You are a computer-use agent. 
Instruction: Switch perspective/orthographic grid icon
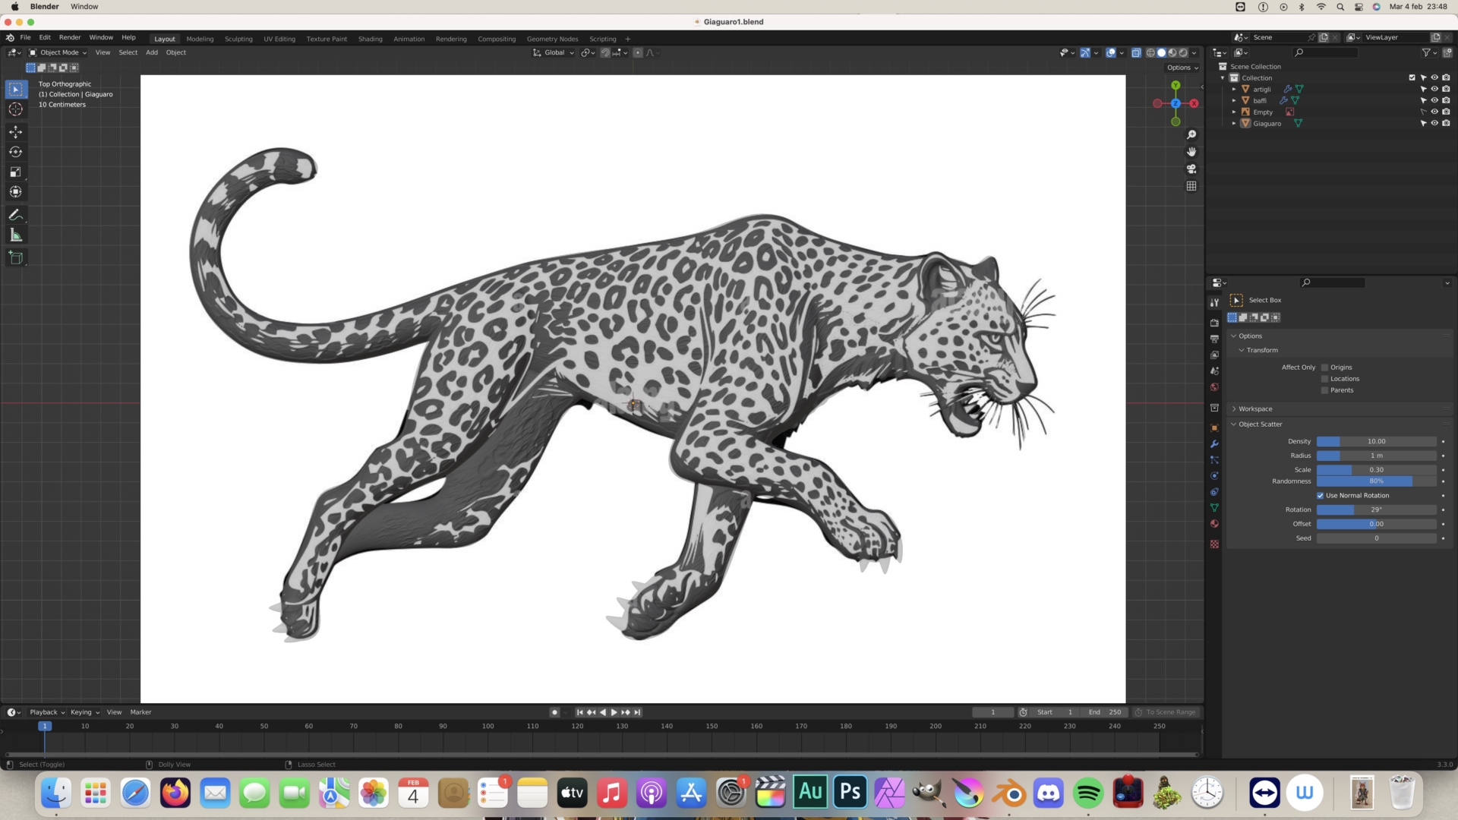[x=1191, y=186]
